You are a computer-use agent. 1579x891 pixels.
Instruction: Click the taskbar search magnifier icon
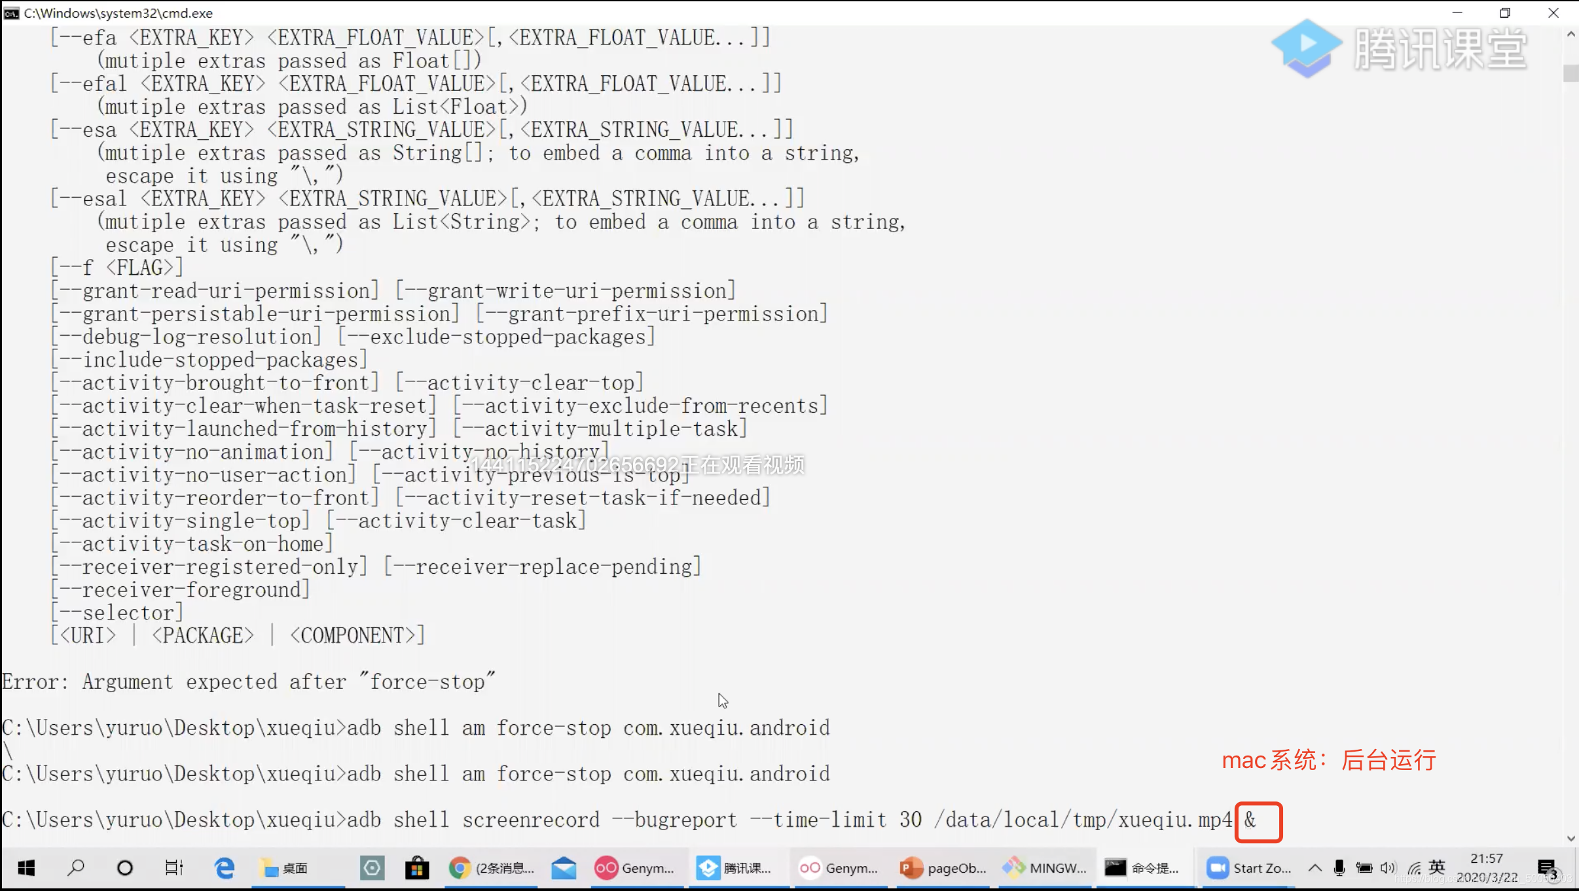point(76,868)
